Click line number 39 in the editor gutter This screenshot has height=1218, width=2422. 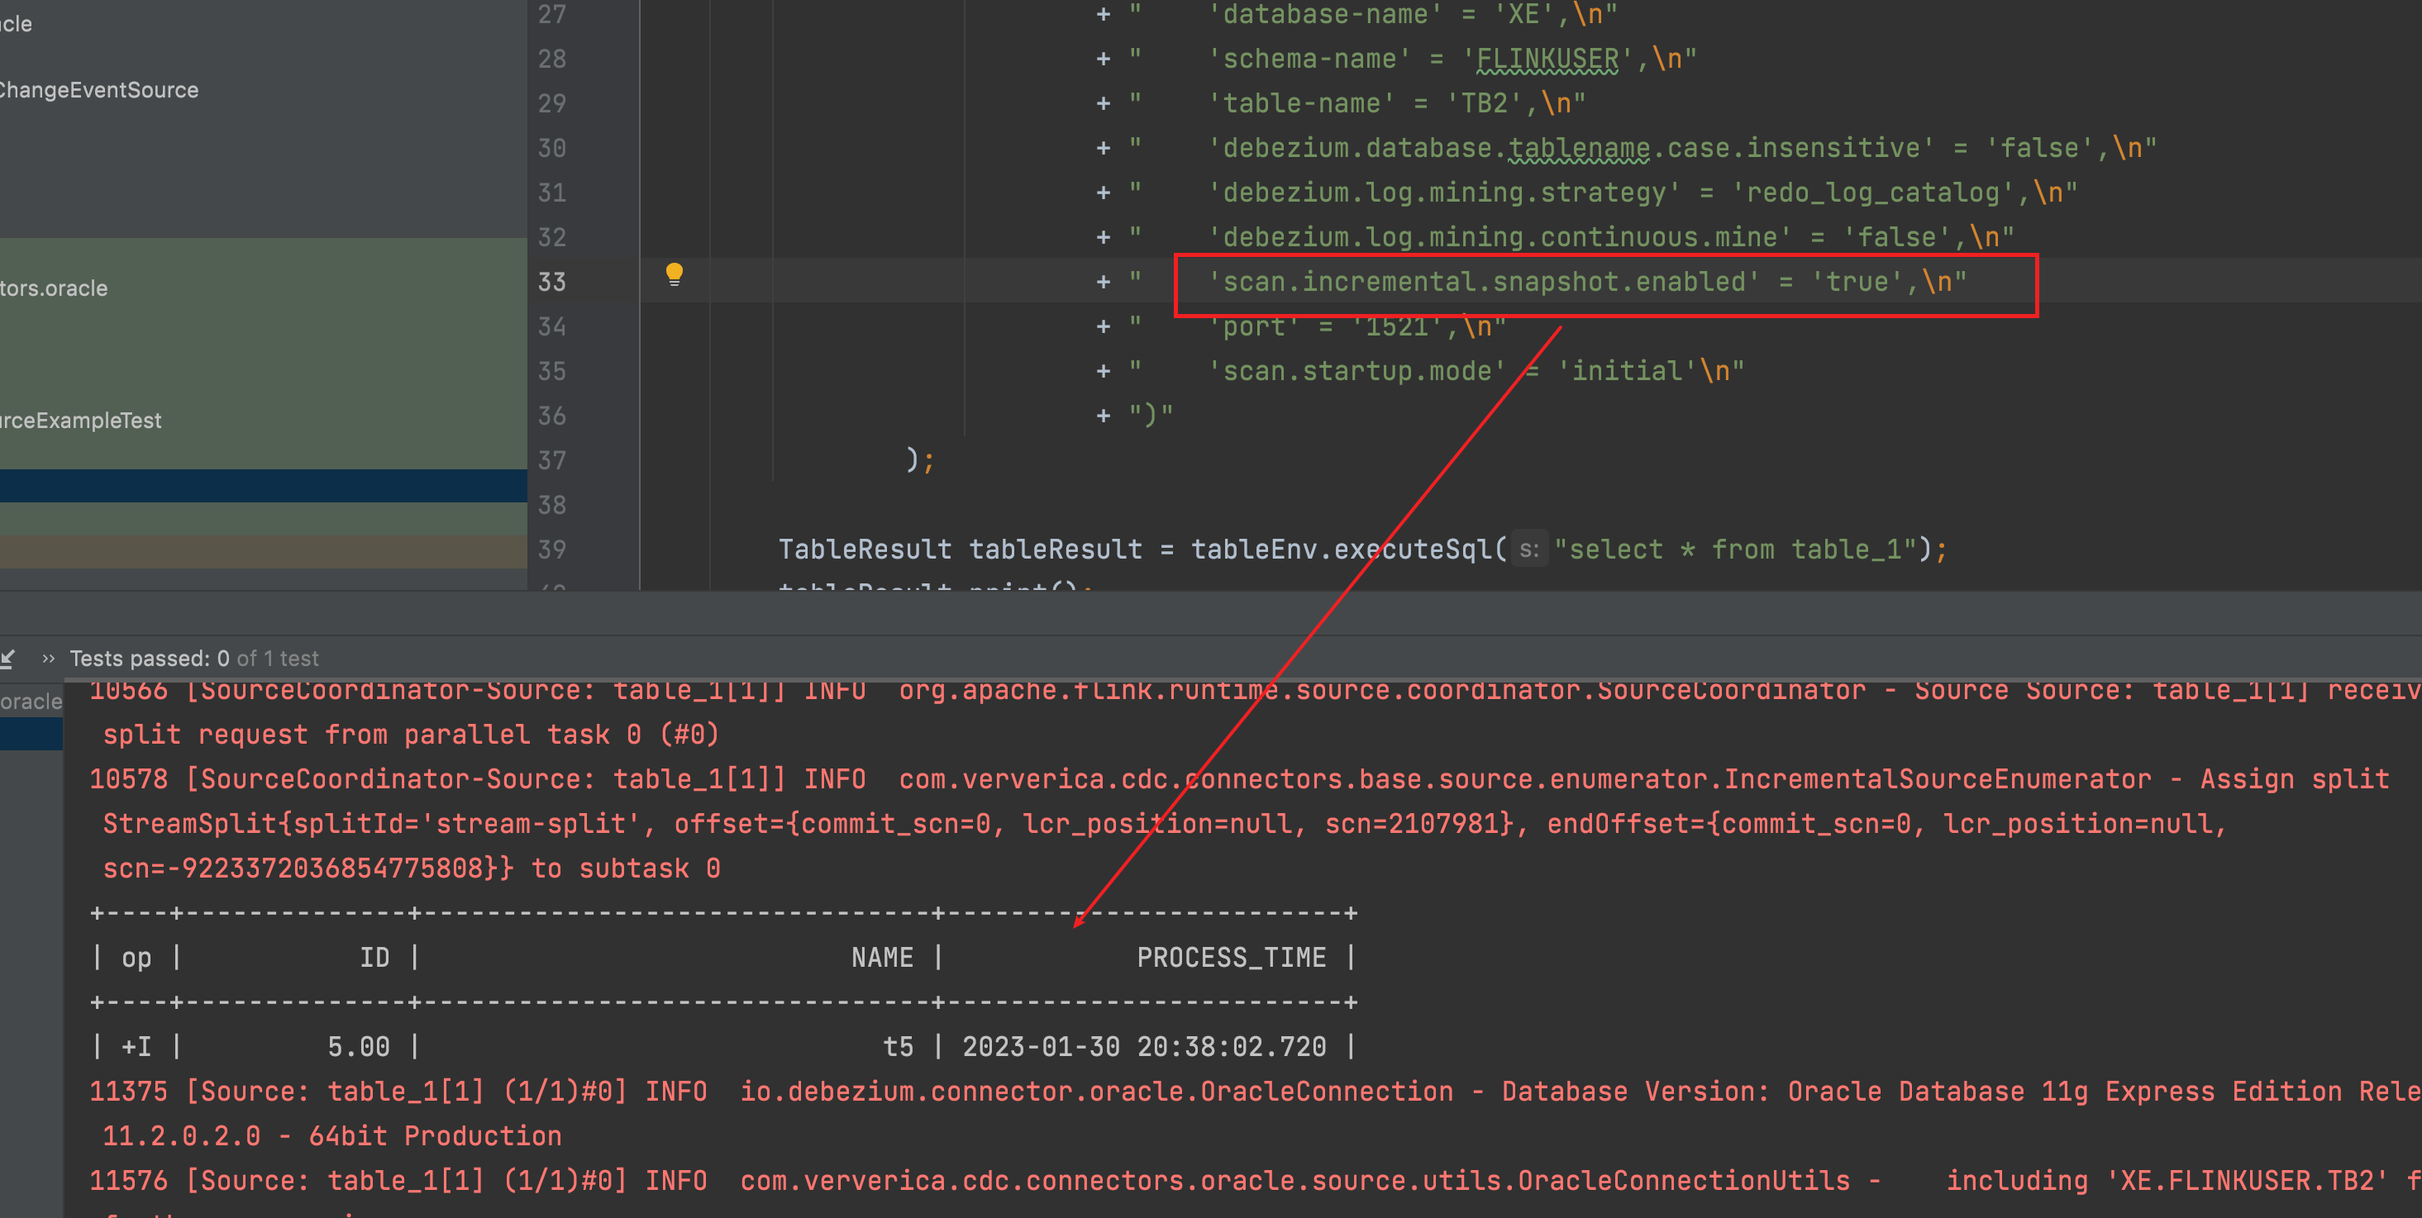(x=552, y=549)
